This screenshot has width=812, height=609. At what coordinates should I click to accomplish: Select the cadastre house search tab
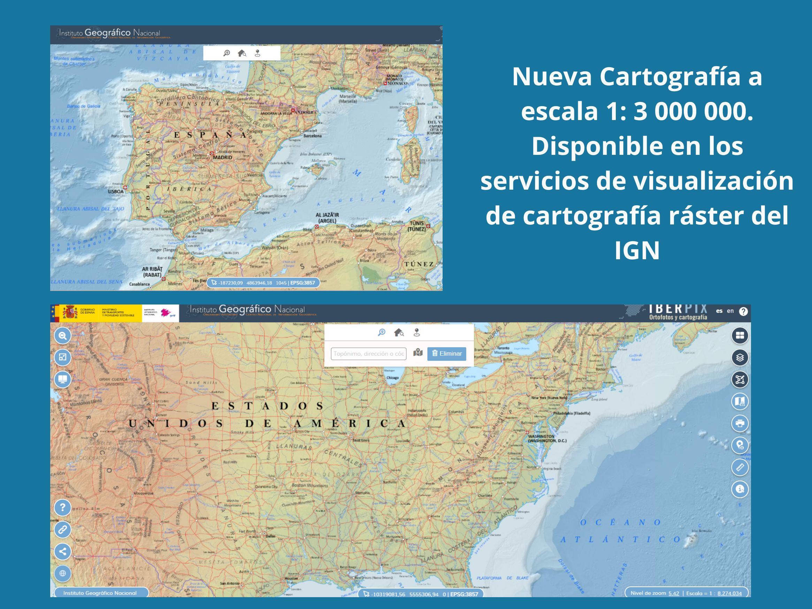tap(399, 333)
